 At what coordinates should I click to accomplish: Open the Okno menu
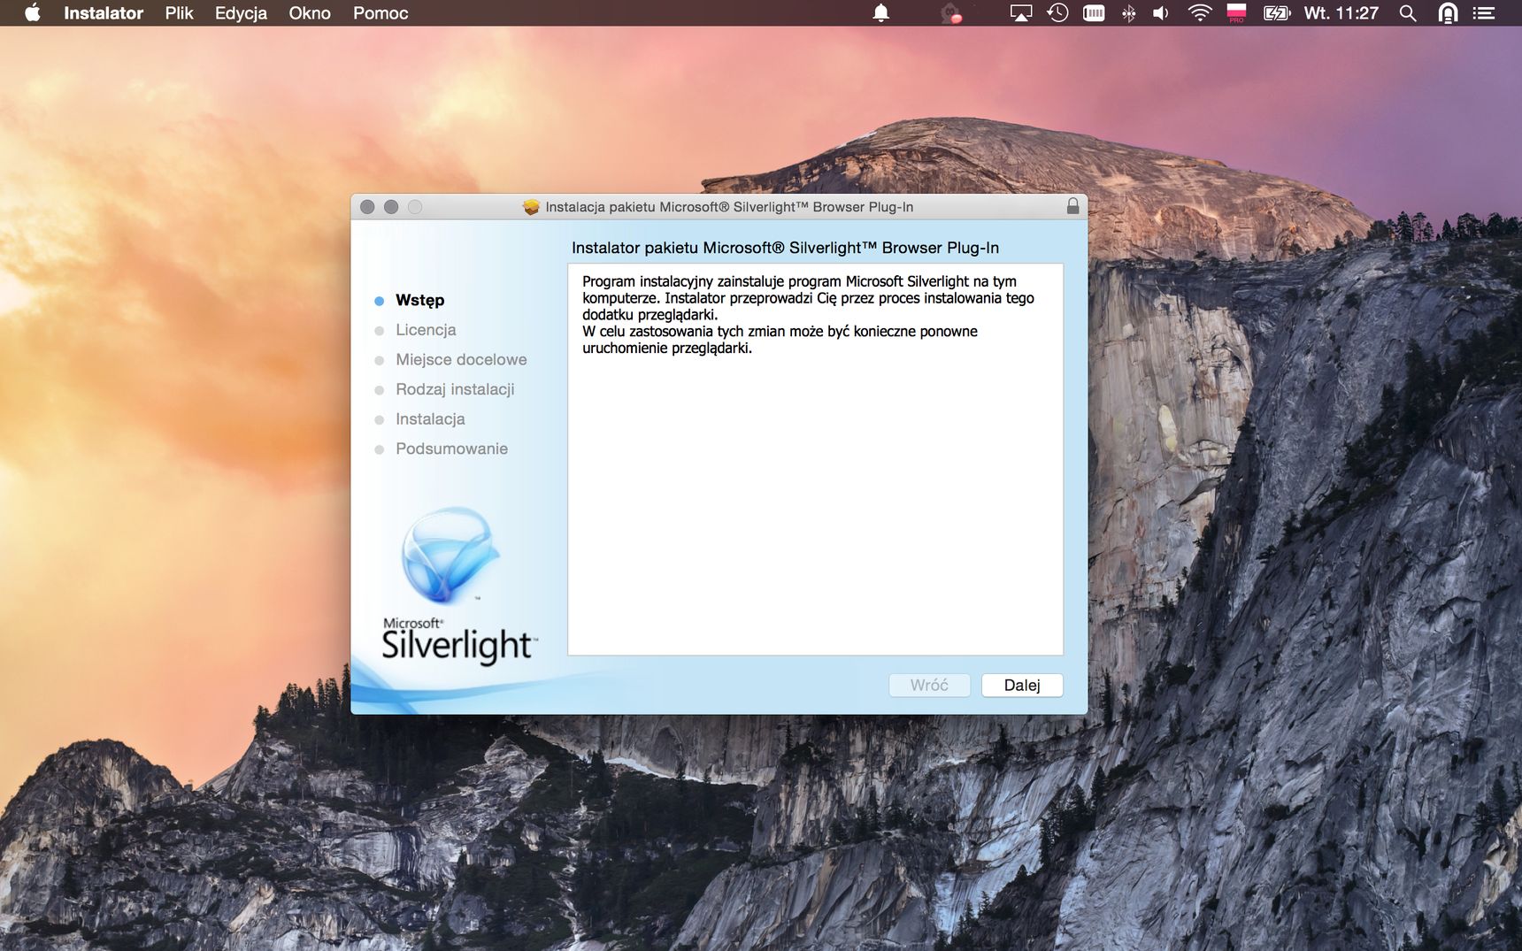pos(310,13)
